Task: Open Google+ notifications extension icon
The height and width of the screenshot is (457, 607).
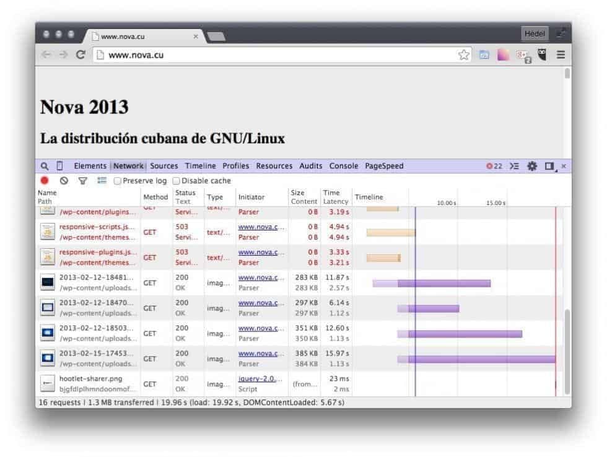Action: pos(523,56)
